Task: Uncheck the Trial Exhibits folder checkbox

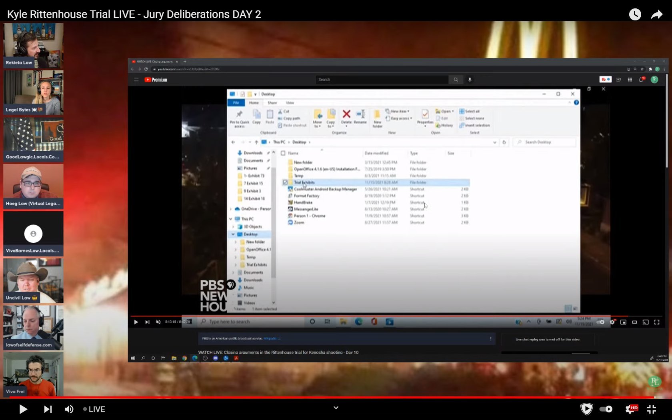Action: click(285, 182)
